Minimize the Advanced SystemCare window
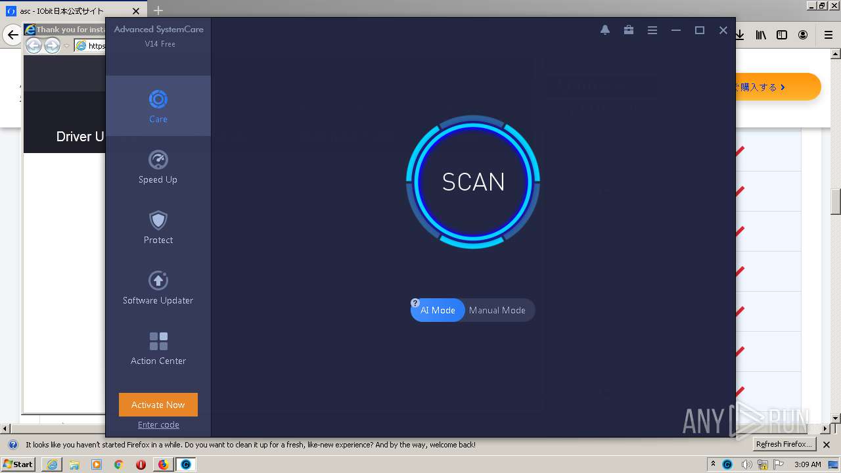The height and width of the screenshot is (473, 841). pyautogui.click(x=676, y=30)
